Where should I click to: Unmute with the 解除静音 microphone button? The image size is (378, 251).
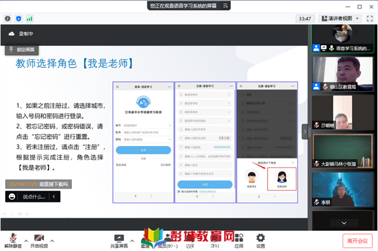[13, 241]
